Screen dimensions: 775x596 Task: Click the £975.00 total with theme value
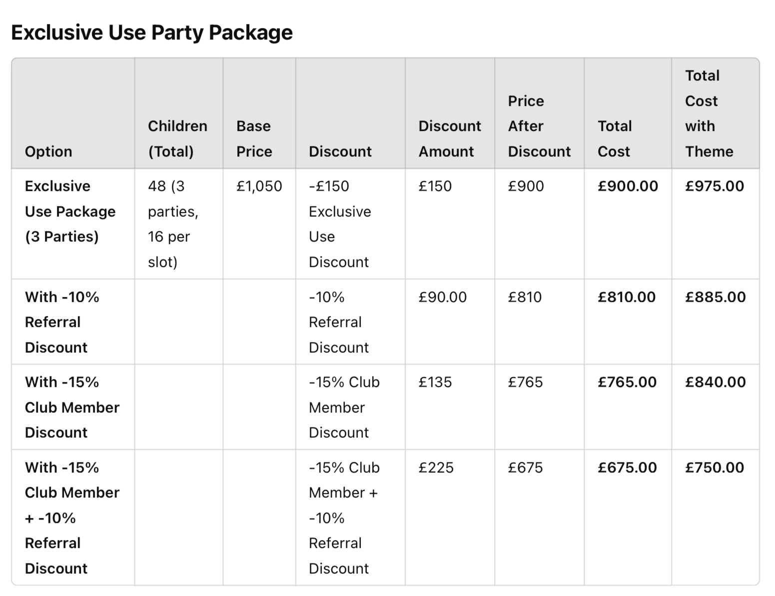point(715,186)
